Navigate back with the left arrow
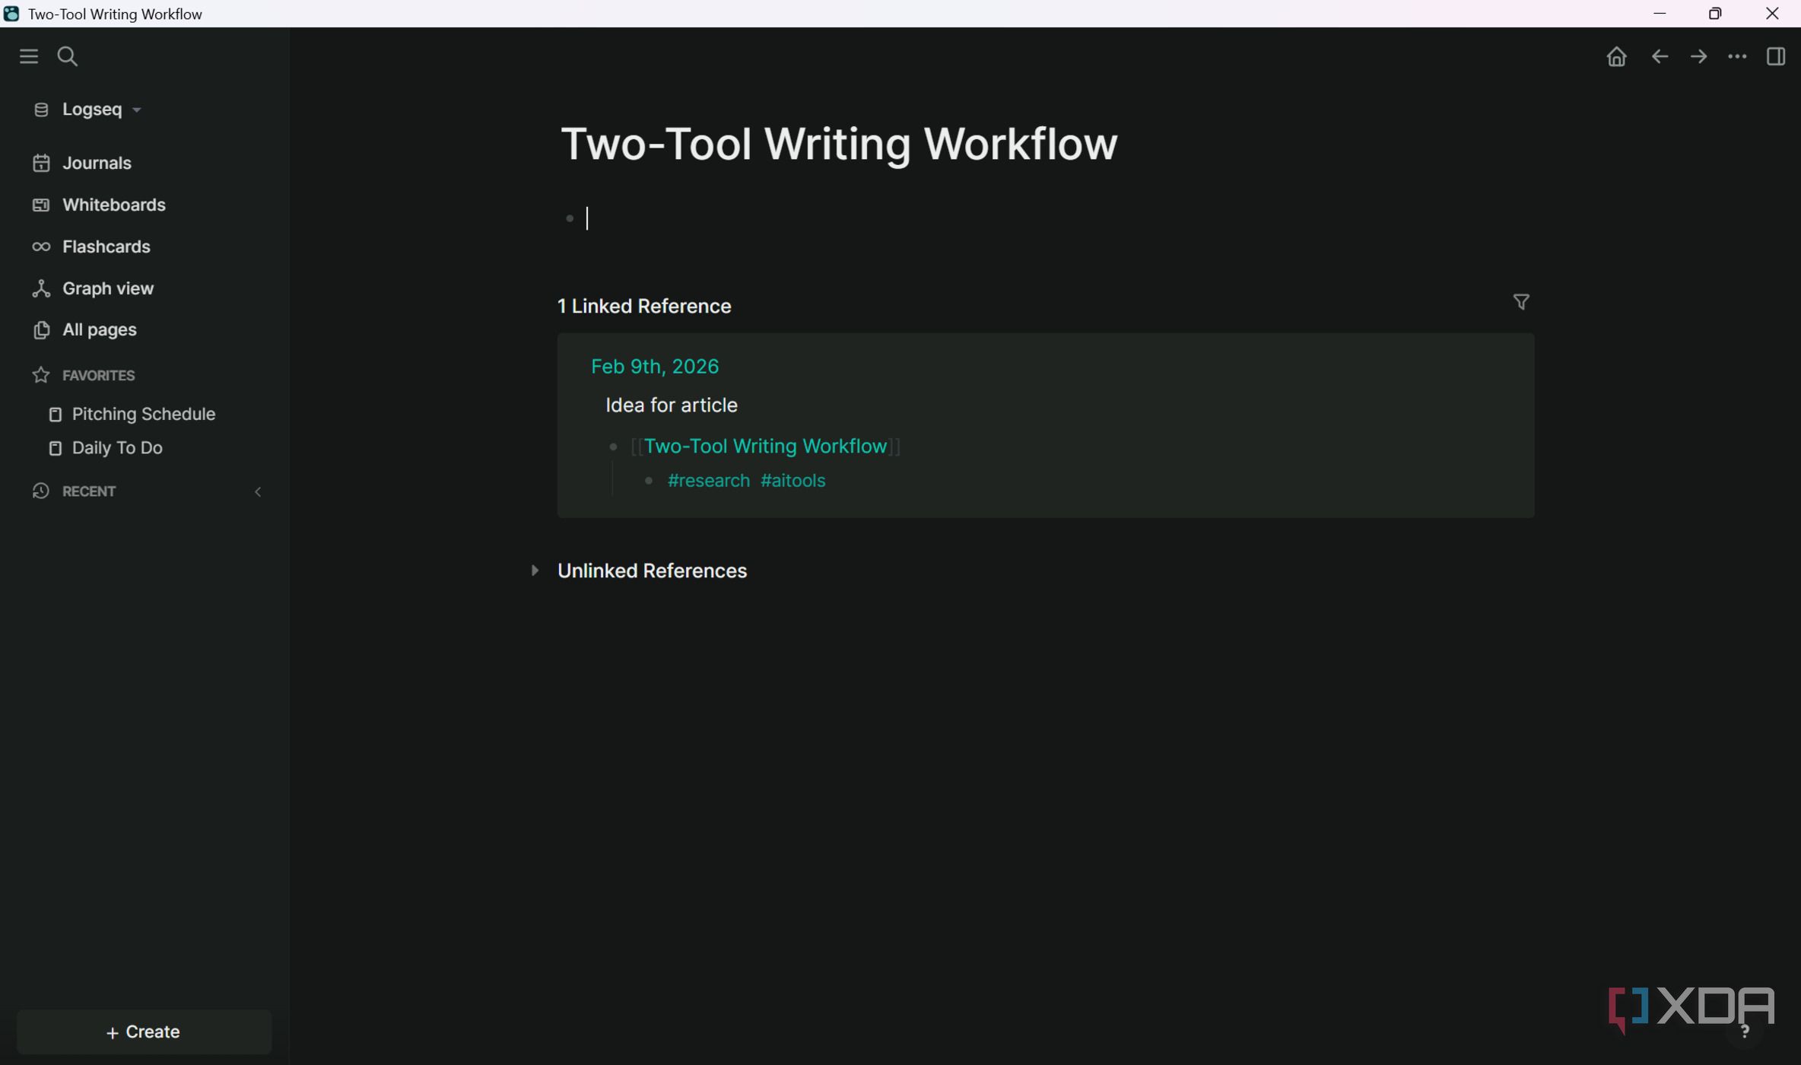1801x1065 pixels. (x=1660, y=56)
